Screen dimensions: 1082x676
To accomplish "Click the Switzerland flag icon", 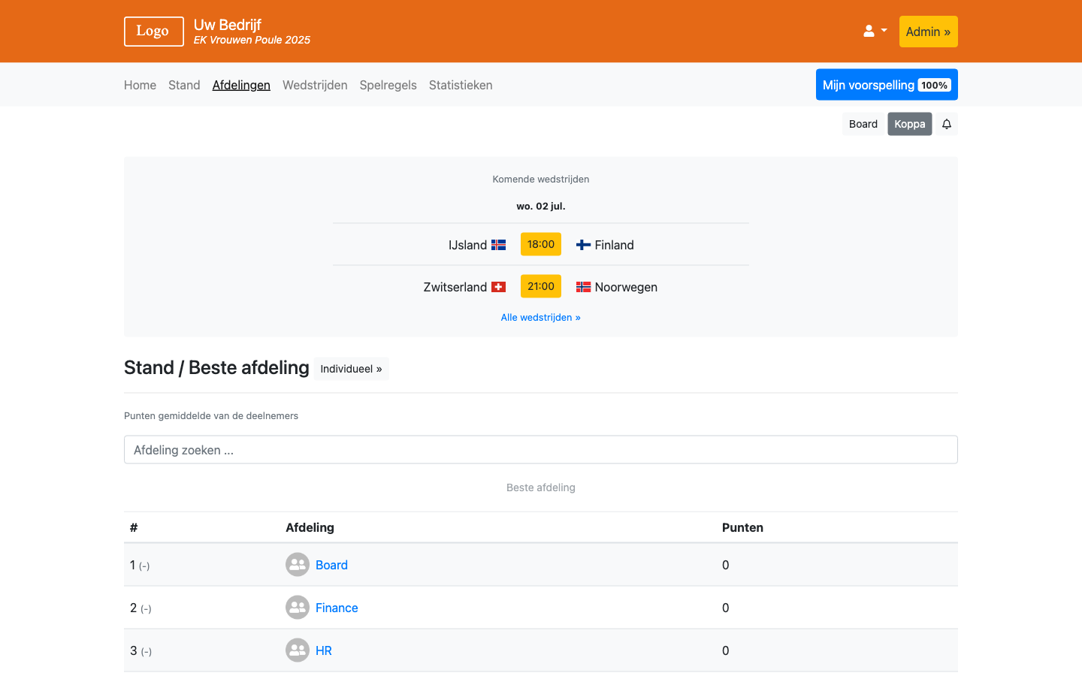I will click(x=499, y=287).
